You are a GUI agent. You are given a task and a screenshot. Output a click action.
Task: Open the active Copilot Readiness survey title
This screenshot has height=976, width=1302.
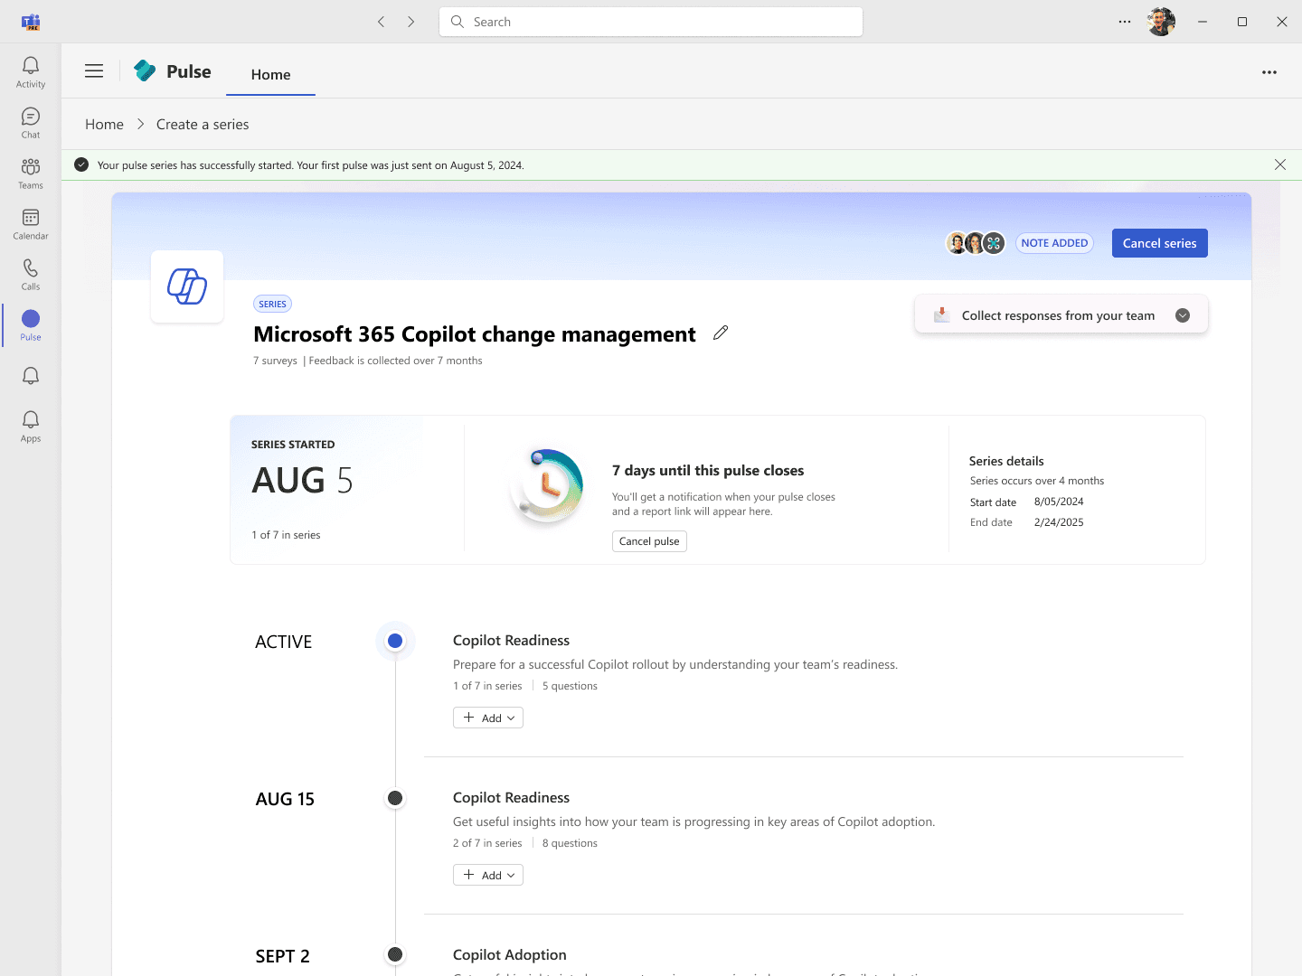pos(512,641)
